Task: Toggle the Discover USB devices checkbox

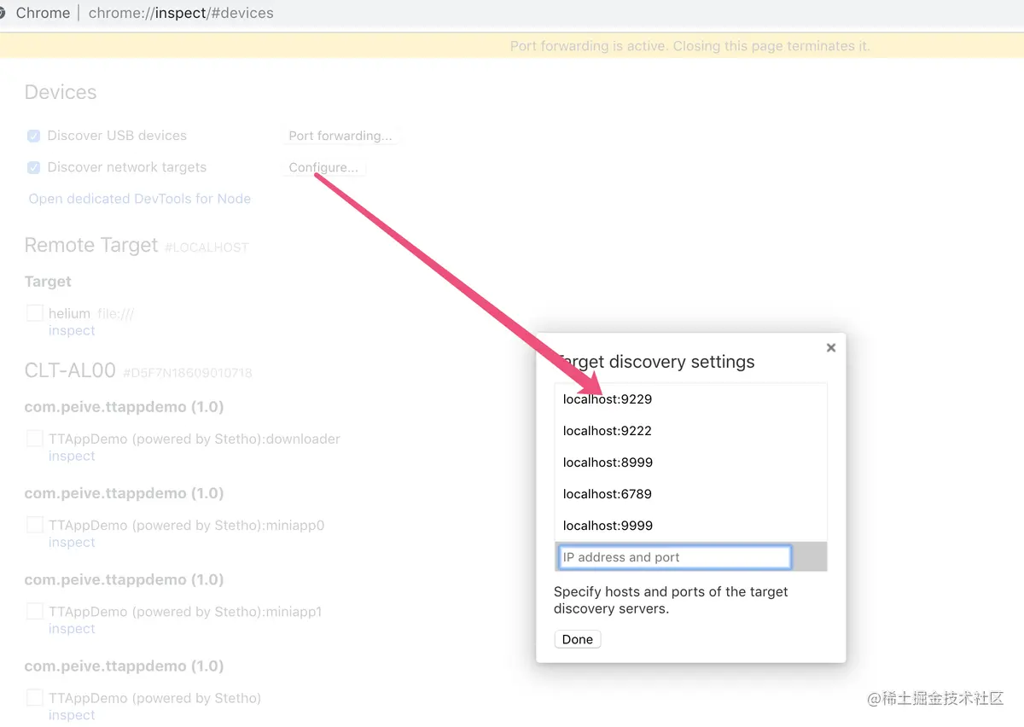Action: [x=34, y=136]
